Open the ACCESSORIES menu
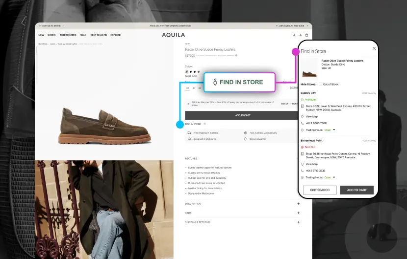Viewport: 407px width, 259px height. click(x=68, y=35)
